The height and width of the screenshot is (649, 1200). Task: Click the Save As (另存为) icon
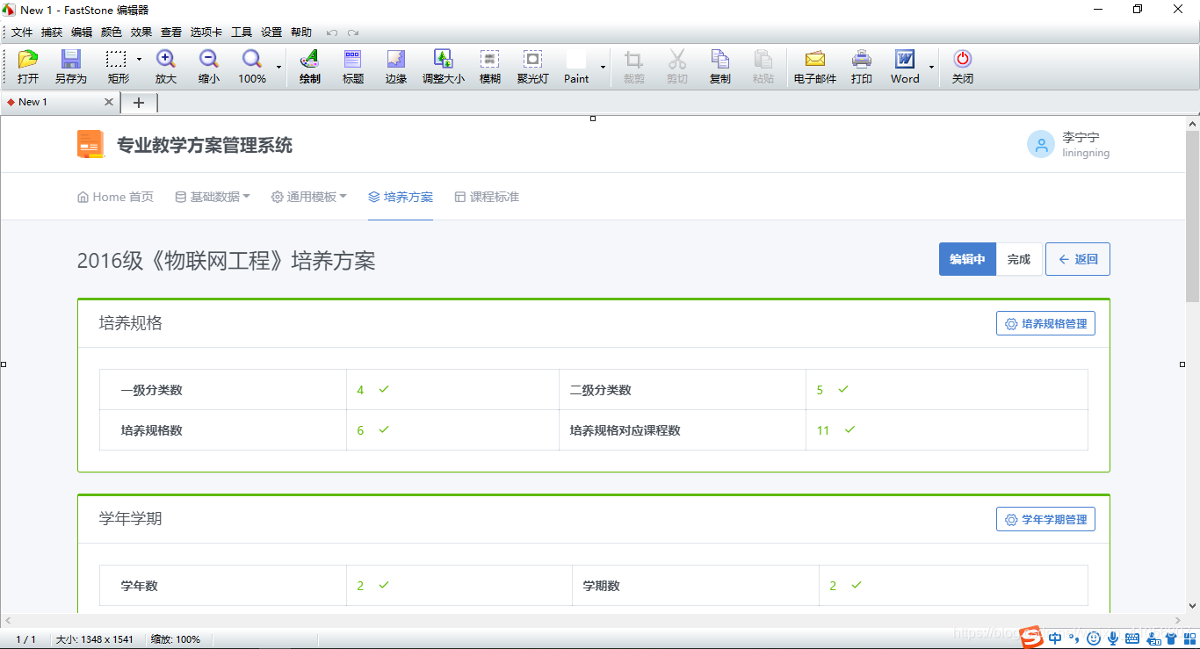pyautogui.click(x=70, y=67)
